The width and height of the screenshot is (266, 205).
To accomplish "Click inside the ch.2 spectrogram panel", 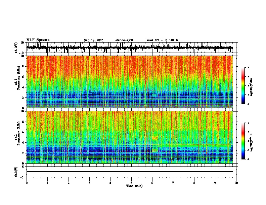I will pos(130,137).
